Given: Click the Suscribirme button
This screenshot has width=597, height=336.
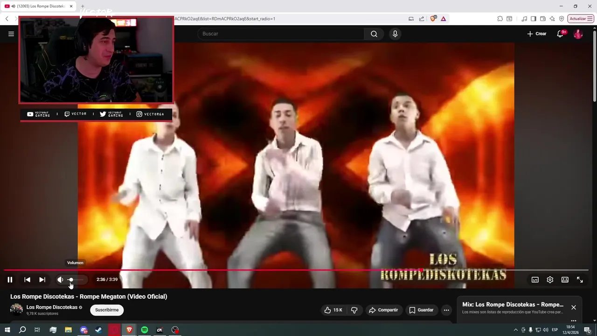Looking at the screenshot, I should coord(107,310).
